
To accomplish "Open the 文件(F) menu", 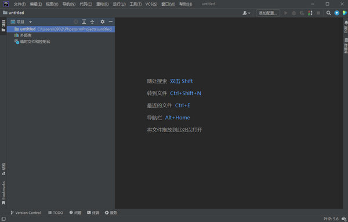I will coord(20,4).
